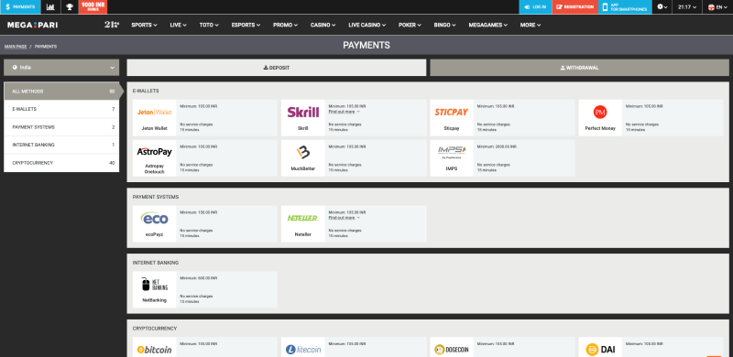Select the Skrill logo
The image size is (733, 357).
(x=303, y=113)
